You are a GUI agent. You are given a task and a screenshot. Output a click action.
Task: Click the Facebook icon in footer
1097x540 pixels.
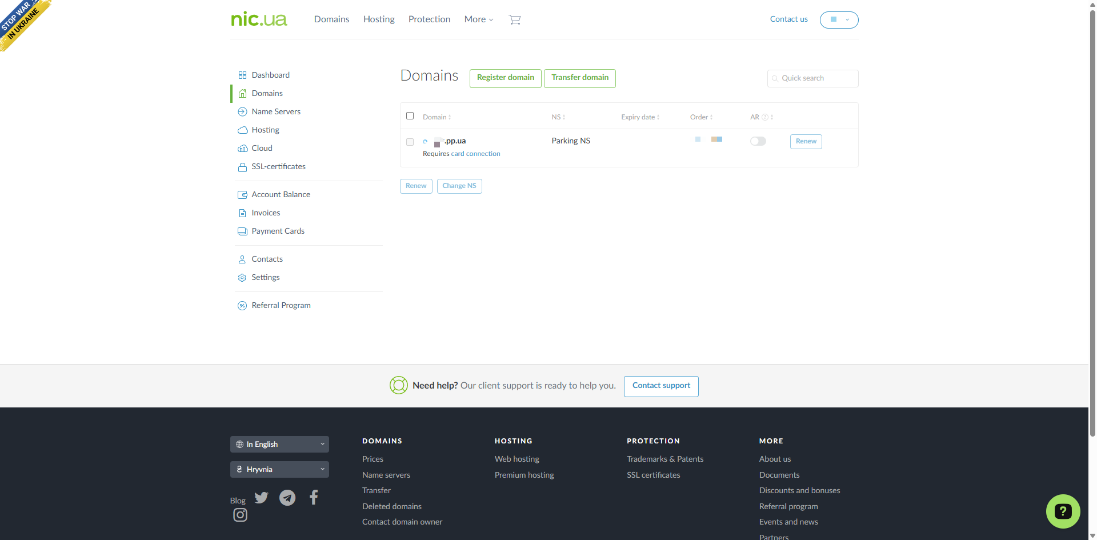314,498
